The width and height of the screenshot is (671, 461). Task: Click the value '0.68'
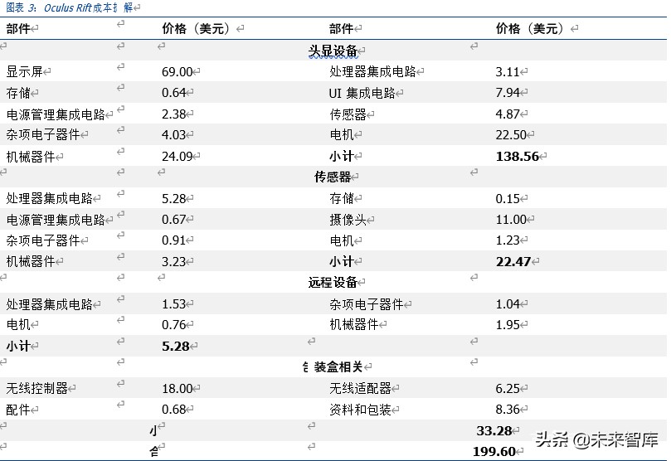(173, 410)
